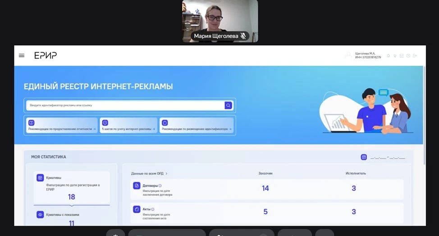This screenshot has height=236, width=439.
Task: Open the notifications bell icon
Action: 389,56
